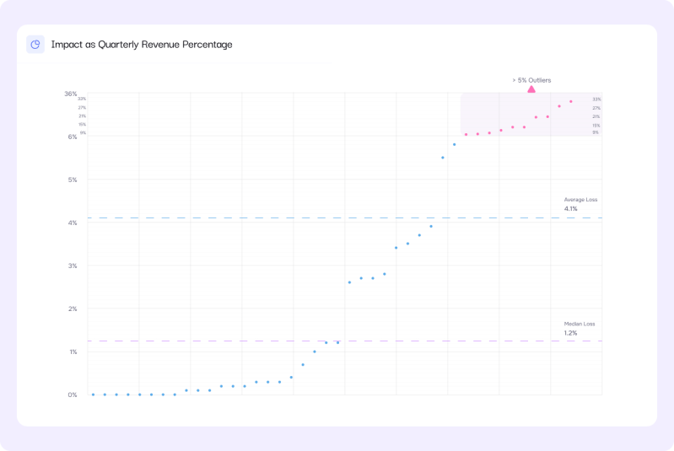Select the blue data point at about 5.5%

[443, 158]
